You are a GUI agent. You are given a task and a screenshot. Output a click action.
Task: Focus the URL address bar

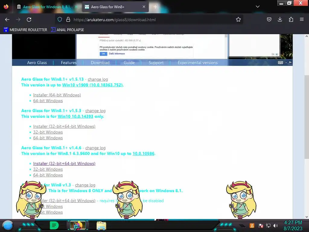(150, 20)
